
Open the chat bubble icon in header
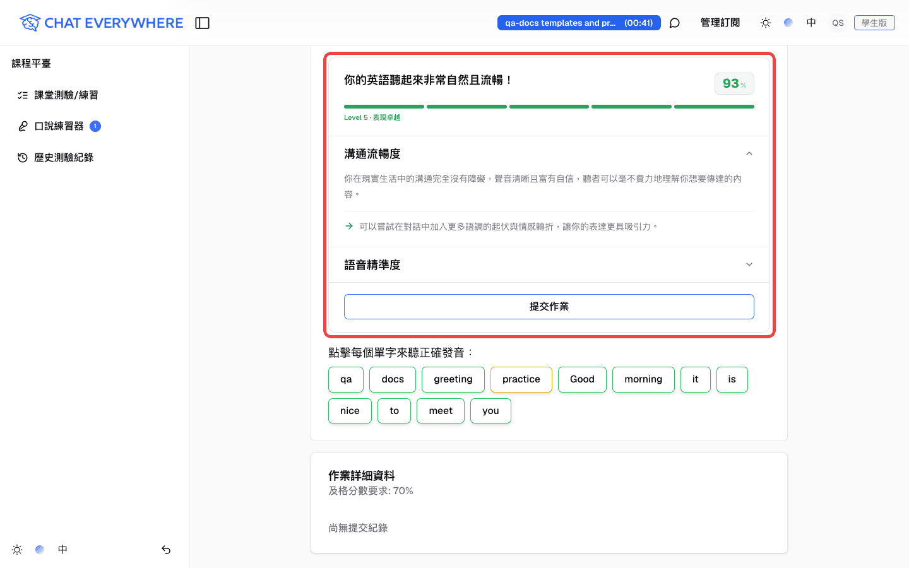click(675, 23)
